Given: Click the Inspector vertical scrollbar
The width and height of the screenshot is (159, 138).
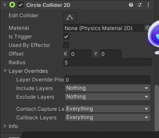Looking at the screenshot, I should click(157, 108).
